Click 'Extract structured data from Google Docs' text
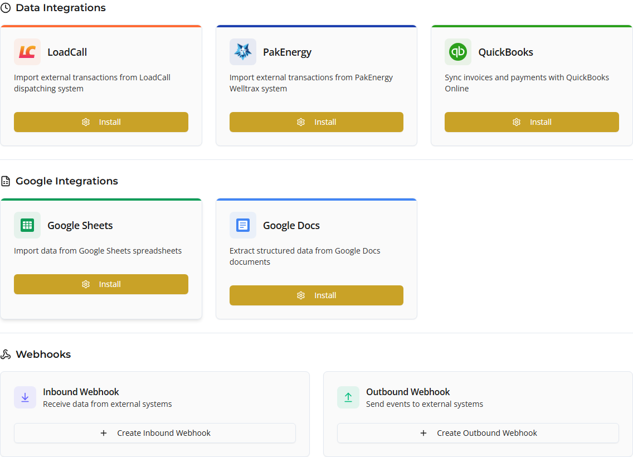This screenshot has height=457, width=633. pyautogui.click(x=305, y=256)
